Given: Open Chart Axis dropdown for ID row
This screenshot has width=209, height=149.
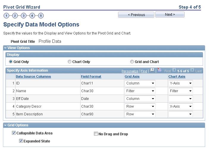Looking at the screenshot, I should coord(181,83).
